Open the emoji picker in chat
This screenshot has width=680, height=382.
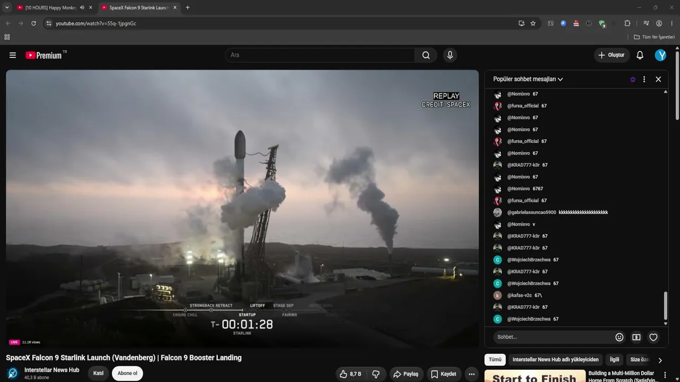[x=619, y=337]
